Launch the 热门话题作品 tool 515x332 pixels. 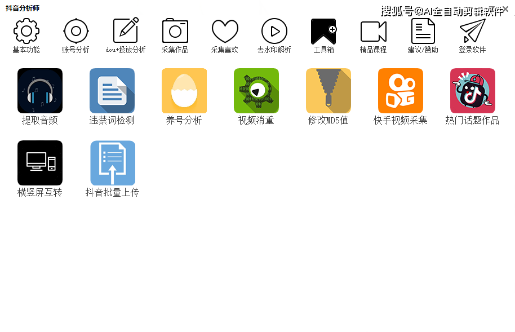pyautogui.click(x=472, y=96)
